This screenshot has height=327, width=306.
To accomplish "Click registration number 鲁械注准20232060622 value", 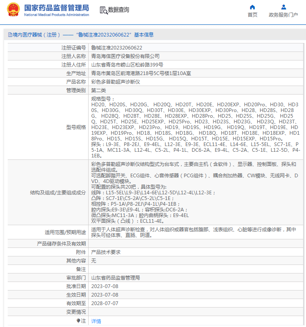I will (117, 48).
